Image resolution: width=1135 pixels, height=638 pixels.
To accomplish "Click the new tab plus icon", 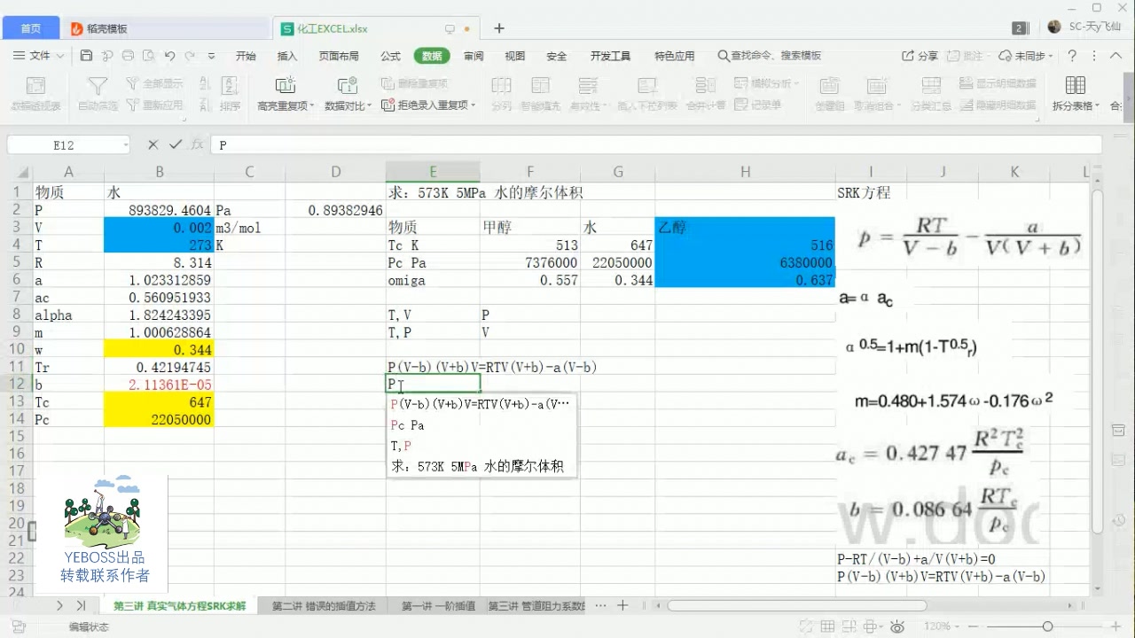I will click(x=499, y=28).
